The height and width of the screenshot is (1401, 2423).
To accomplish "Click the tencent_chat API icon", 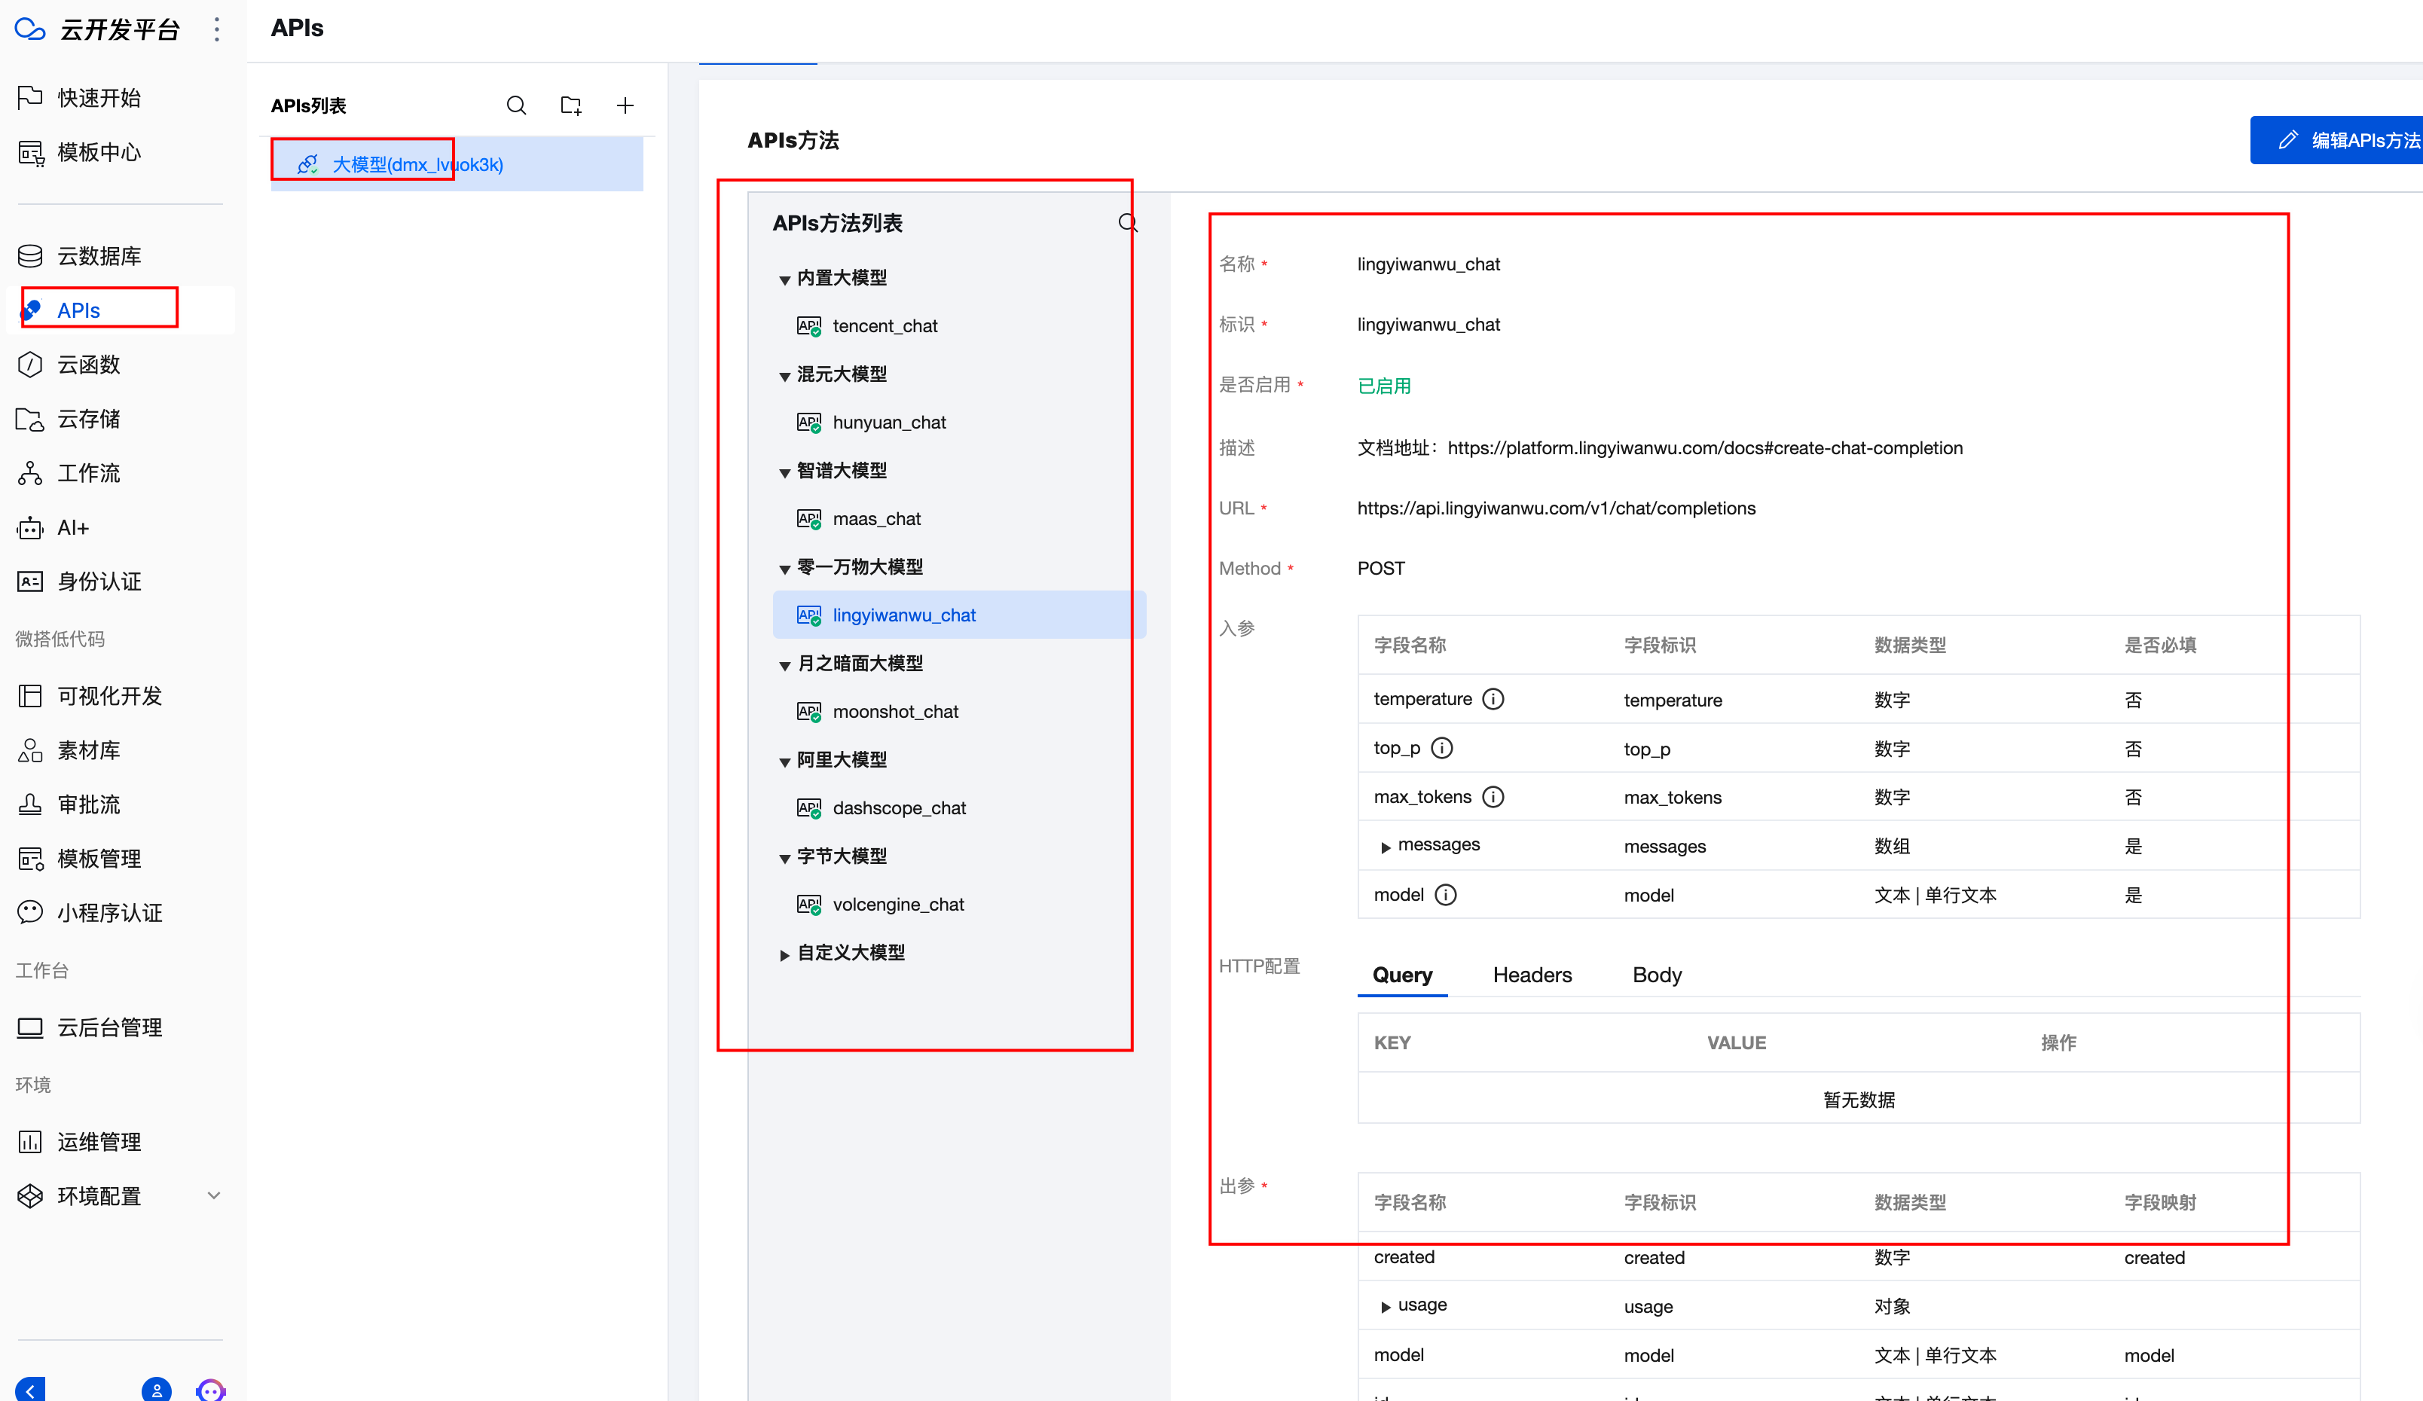I will [x=808, y=326].
